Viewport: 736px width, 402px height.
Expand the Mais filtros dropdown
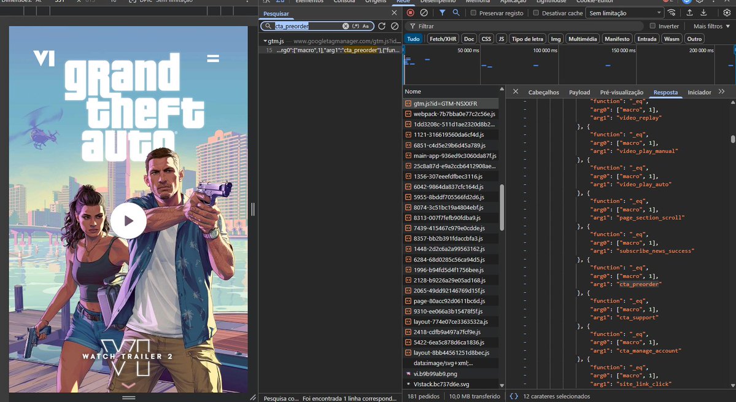(711, 26)
